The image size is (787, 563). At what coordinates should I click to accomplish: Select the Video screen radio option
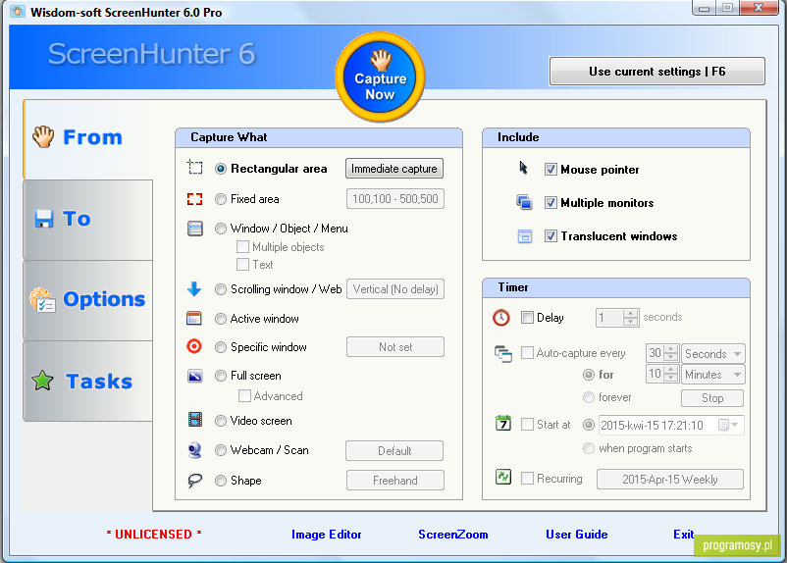click(x=221, y=421)
